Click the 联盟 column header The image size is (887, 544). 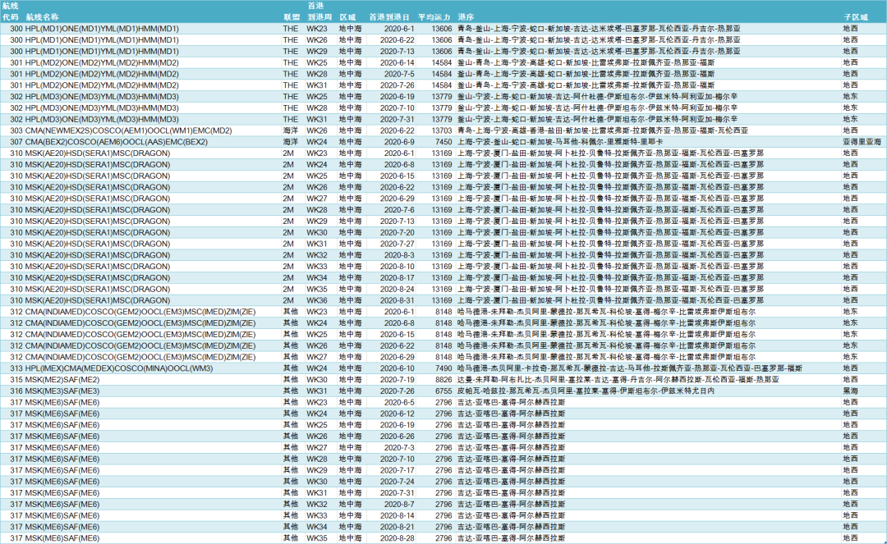click(292, 17)
